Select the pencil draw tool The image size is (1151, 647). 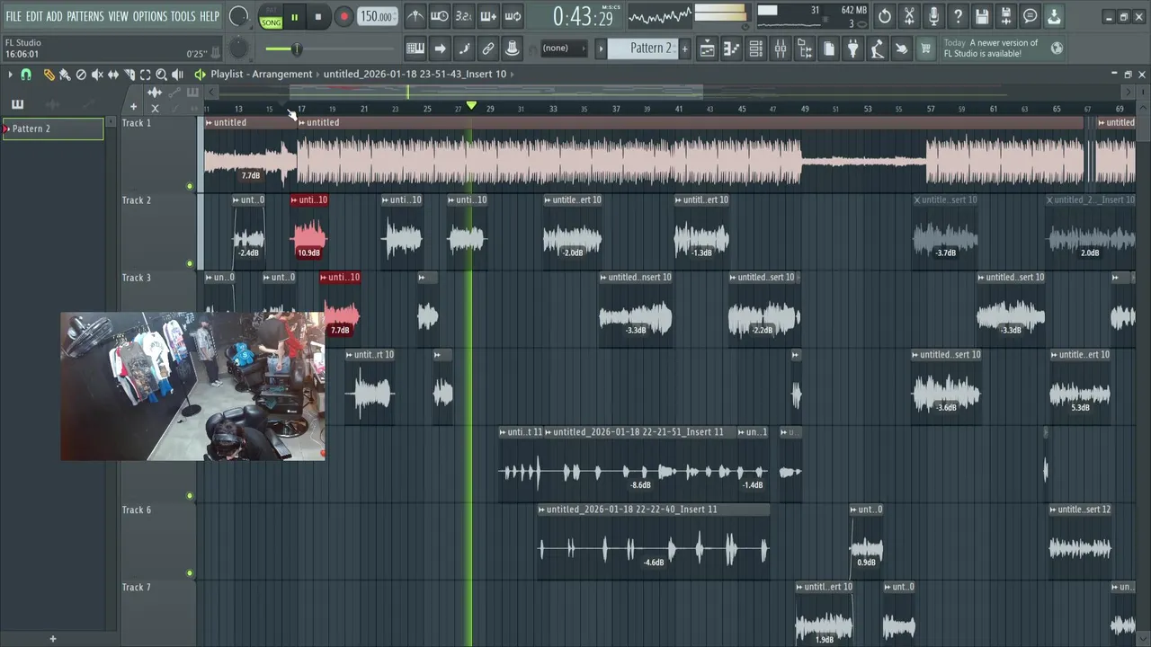(x=49, y=75)
